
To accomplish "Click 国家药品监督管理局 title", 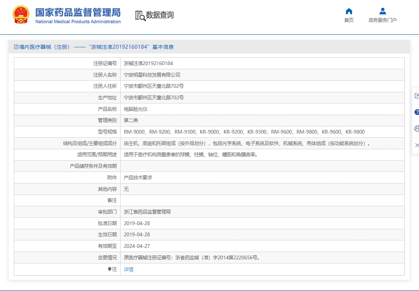I will (x=78, y=12).
